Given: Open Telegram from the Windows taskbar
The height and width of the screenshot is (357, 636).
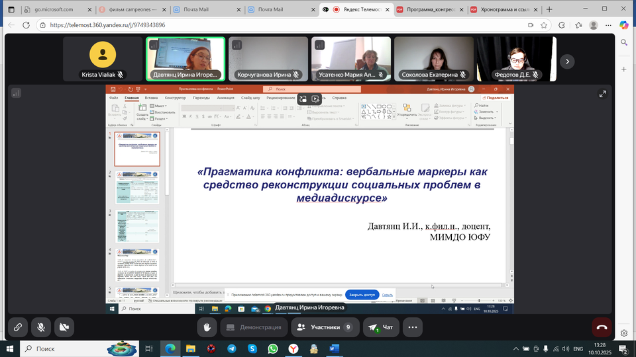Looking at the screenshot, I should pyautogui.click(x=231, y=348).
